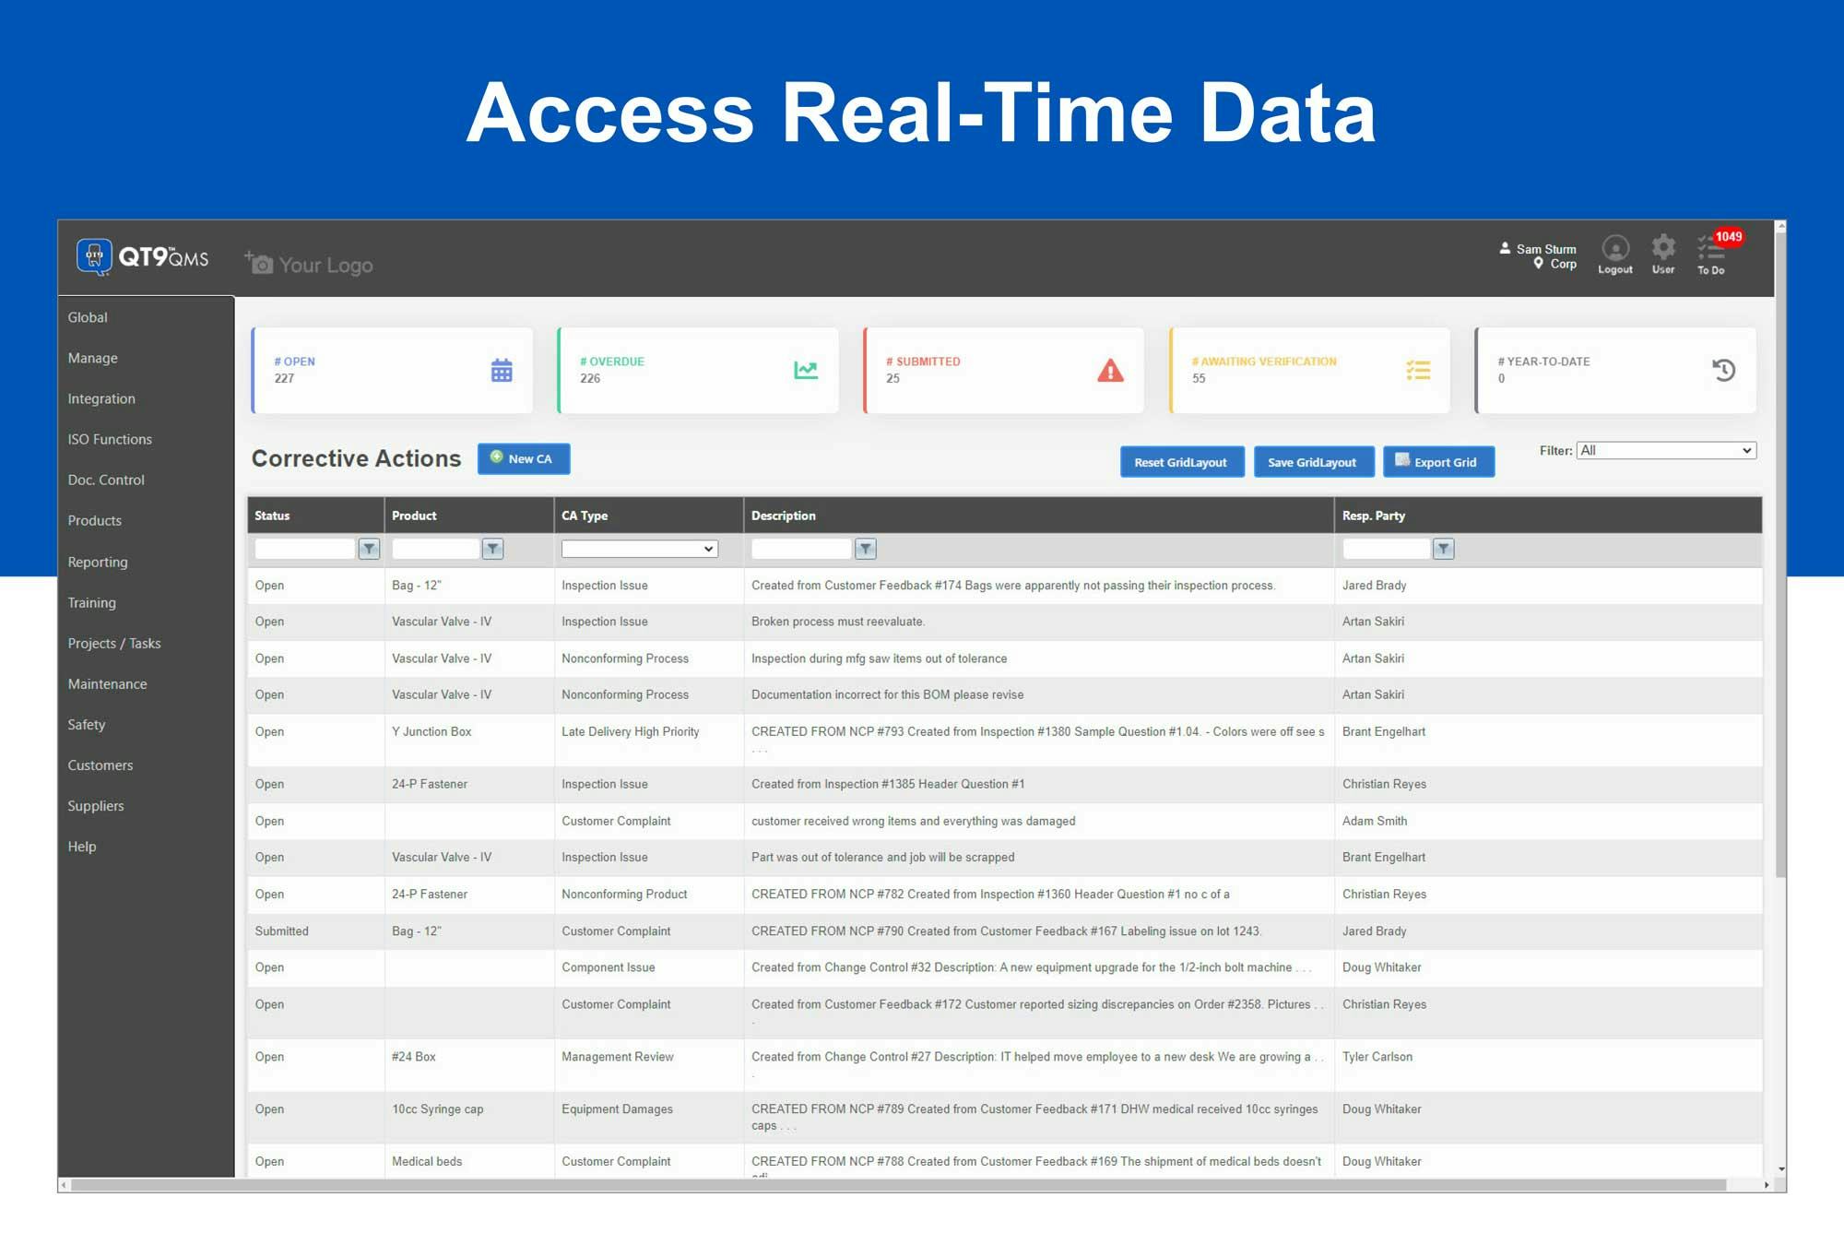The height and width of the screenshot is (1245, 1844).
Task: Open ISO Functions sidebar menu
Action: [110, 440]
